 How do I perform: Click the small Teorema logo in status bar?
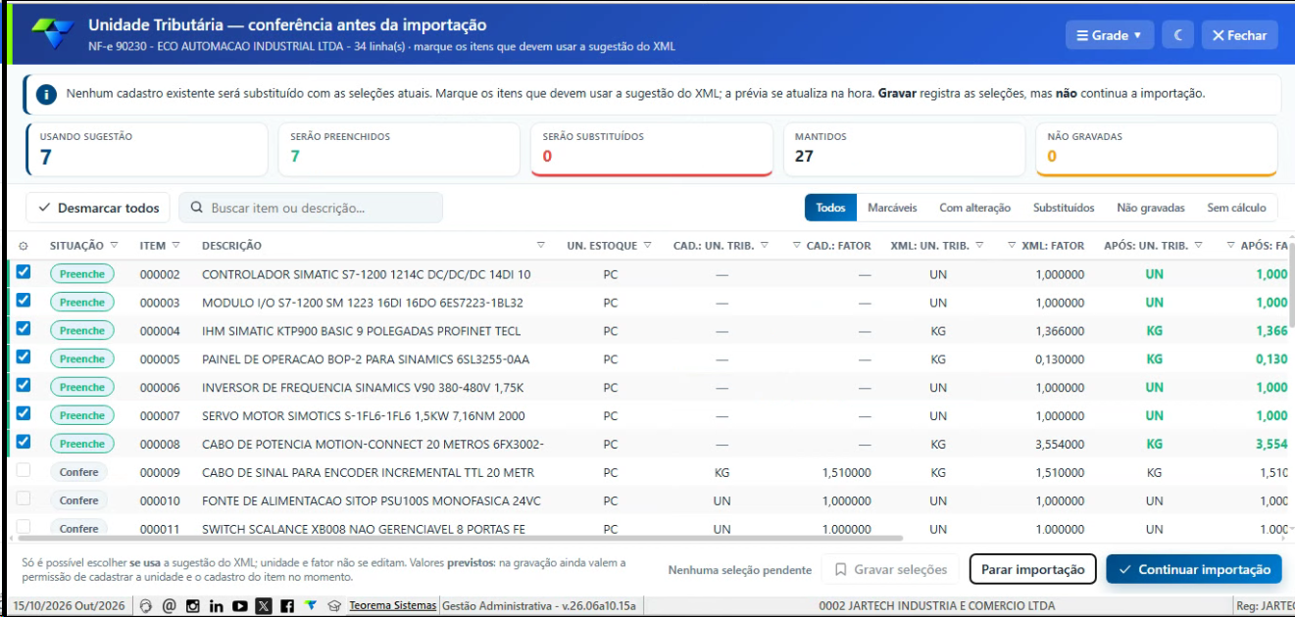tap(311, 606)
